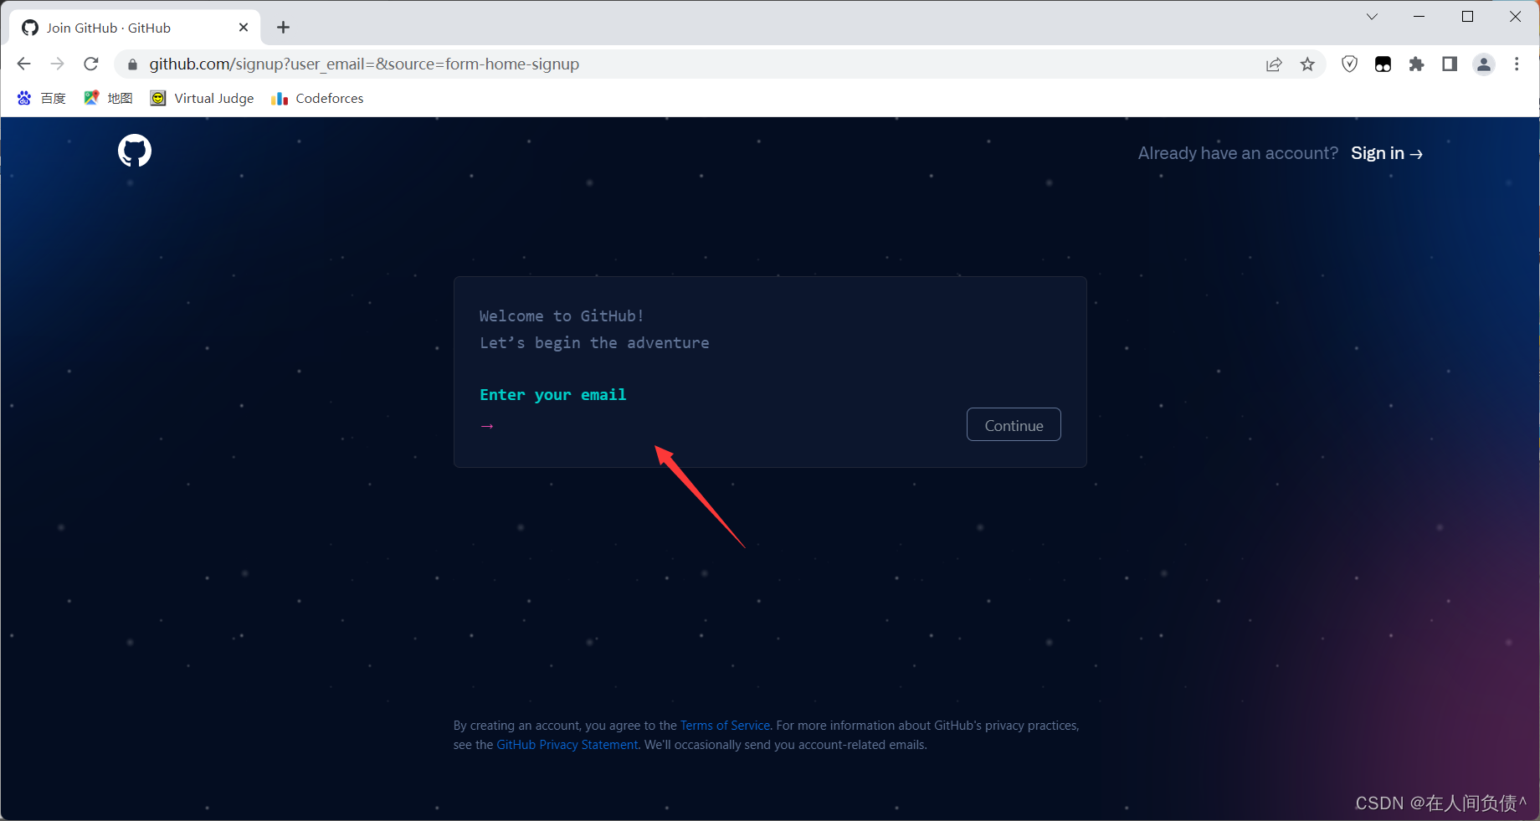
Task: Close the Join GitHub tab
Action: tap(244, 28)
